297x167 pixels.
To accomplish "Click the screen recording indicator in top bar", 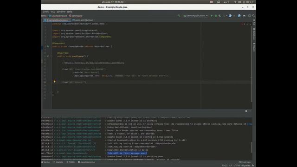I will tap(212, 2).
